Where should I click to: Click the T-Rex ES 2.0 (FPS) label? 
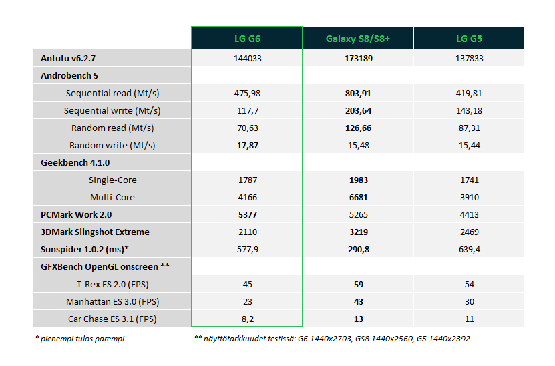(x=113, y=284)
